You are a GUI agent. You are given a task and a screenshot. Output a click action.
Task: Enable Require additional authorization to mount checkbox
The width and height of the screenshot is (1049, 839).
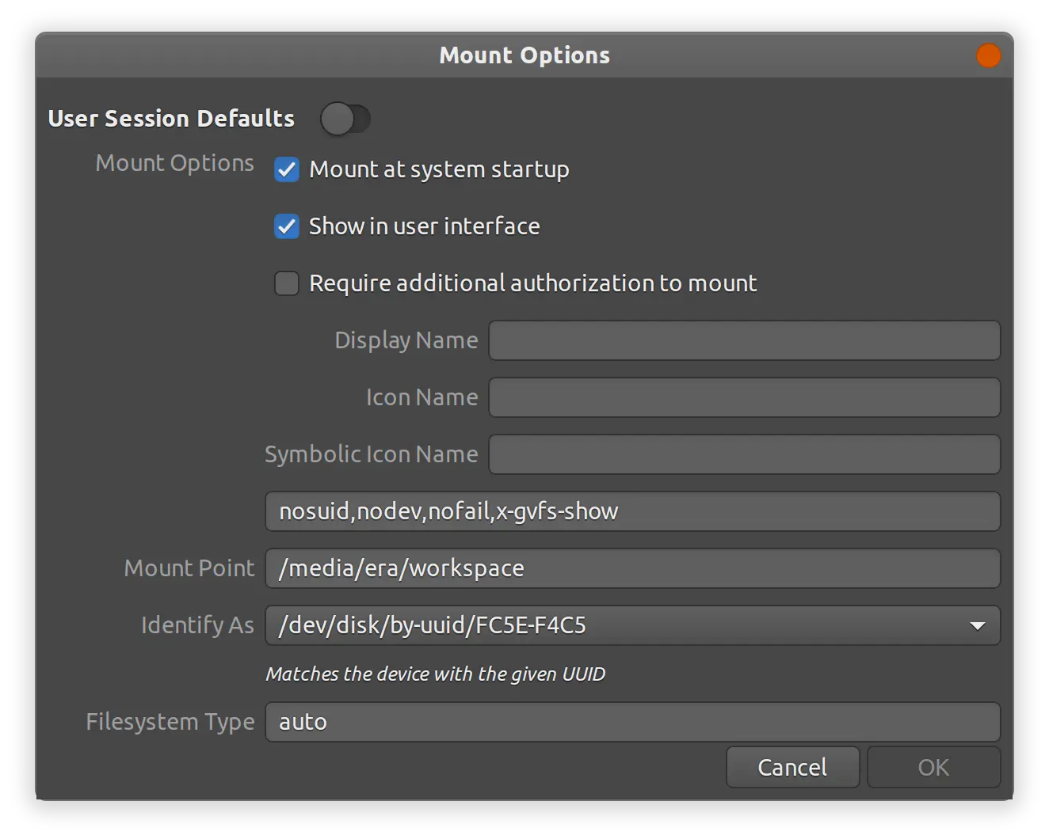pos(287,283)
